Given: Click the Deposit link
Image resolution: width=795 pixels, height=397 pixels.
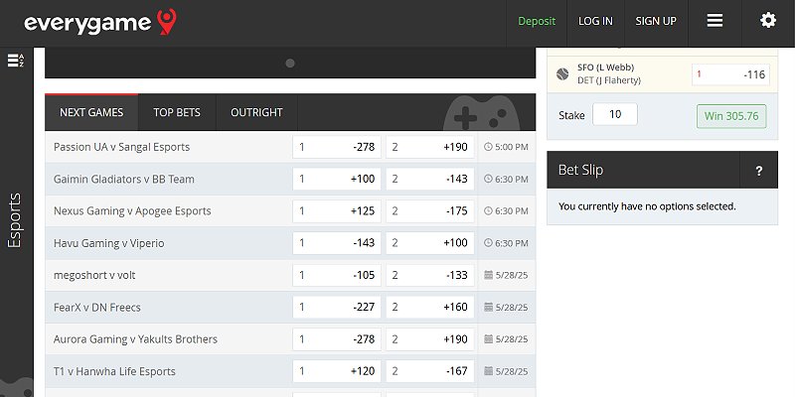Looking at the screenshot, I should point(537,21).
